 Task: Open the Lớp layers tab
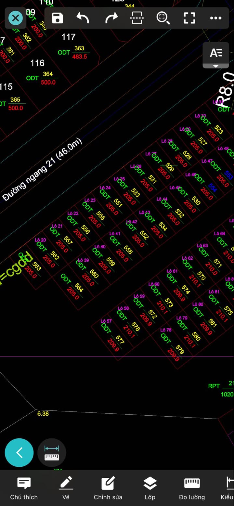coord(150,488)
